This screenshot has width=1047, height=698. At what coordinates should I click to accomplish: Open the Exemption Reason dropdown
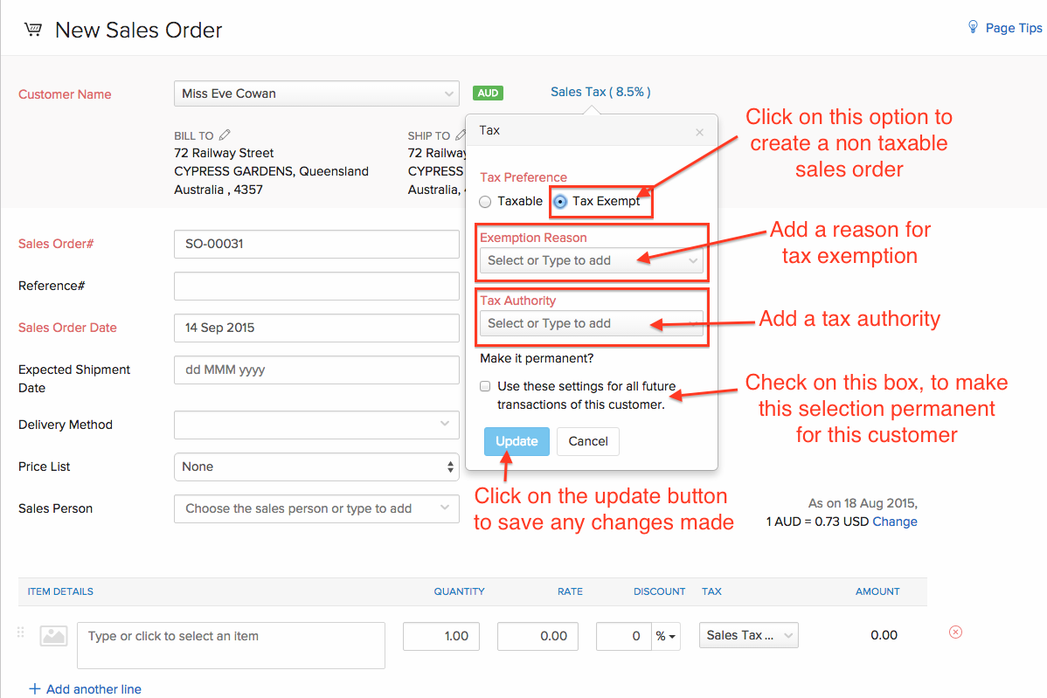tap(592, 260)
